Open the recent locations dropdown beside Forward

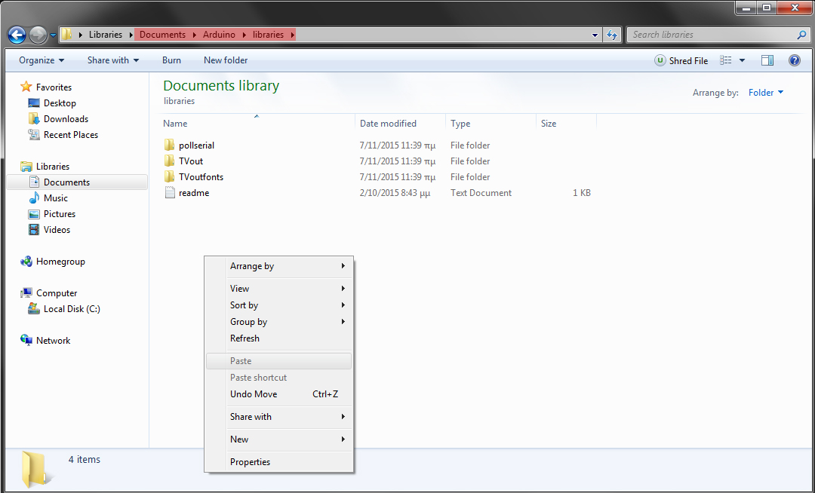click(53, 35)
